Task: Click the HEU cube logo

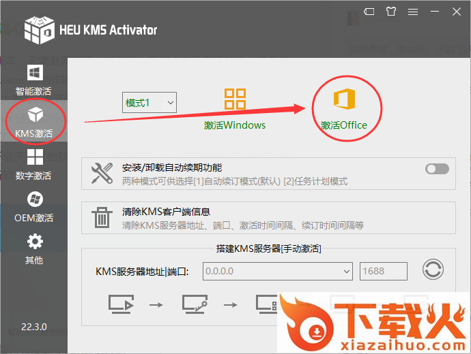Action: 39,29
